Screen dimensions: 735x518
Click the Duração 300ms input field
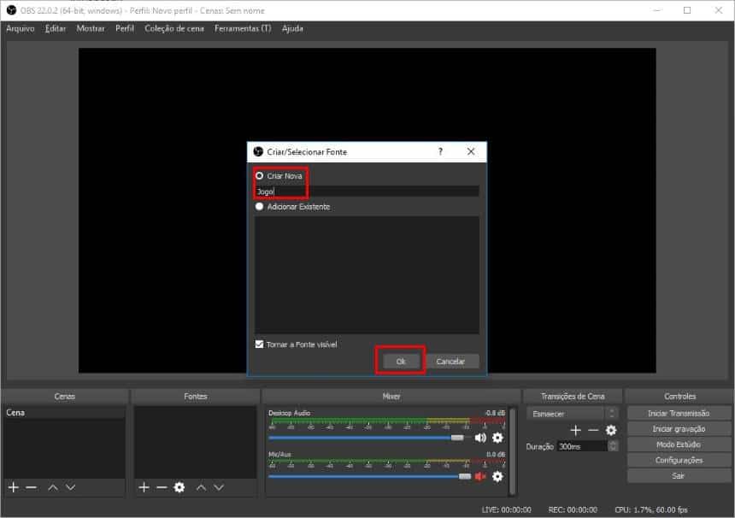coord(582,446)
